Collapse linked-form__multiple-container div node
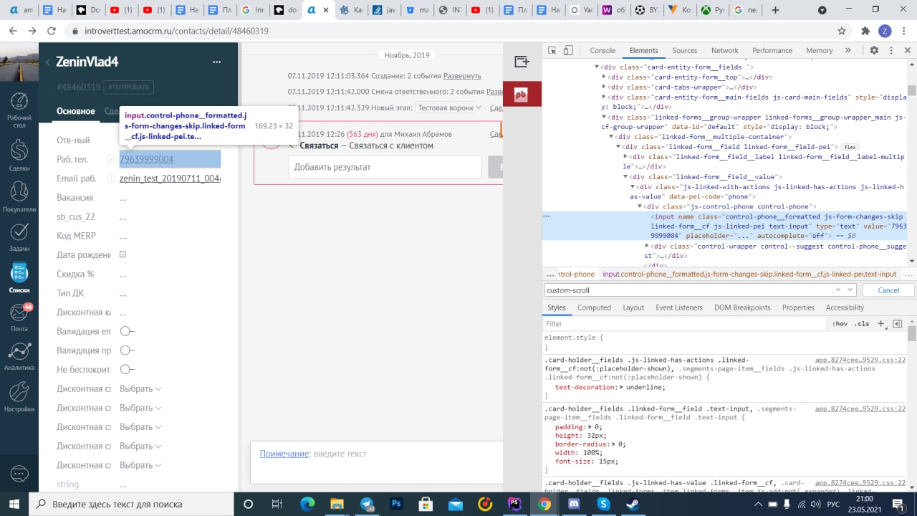 (x=612, y=136)
